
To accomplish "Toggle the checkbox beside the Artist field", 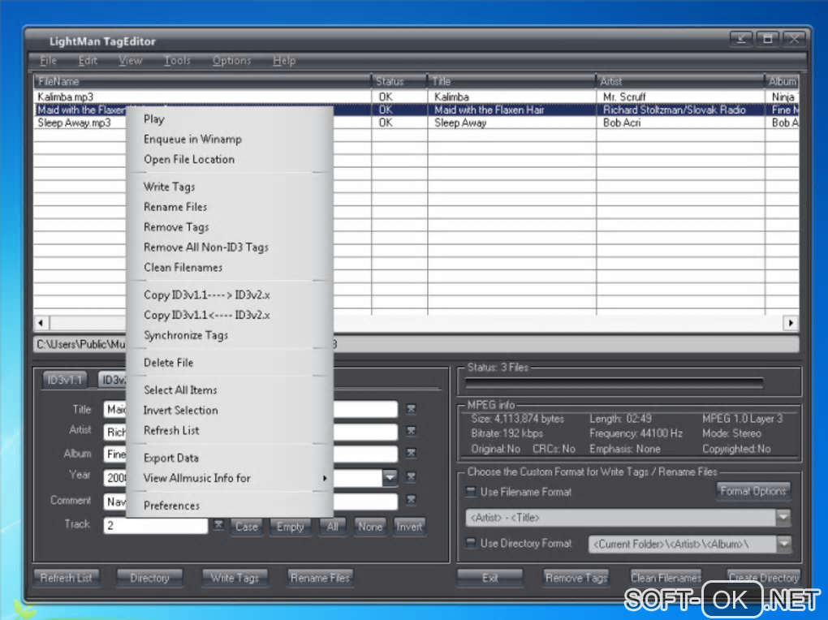I will [411, 431].
